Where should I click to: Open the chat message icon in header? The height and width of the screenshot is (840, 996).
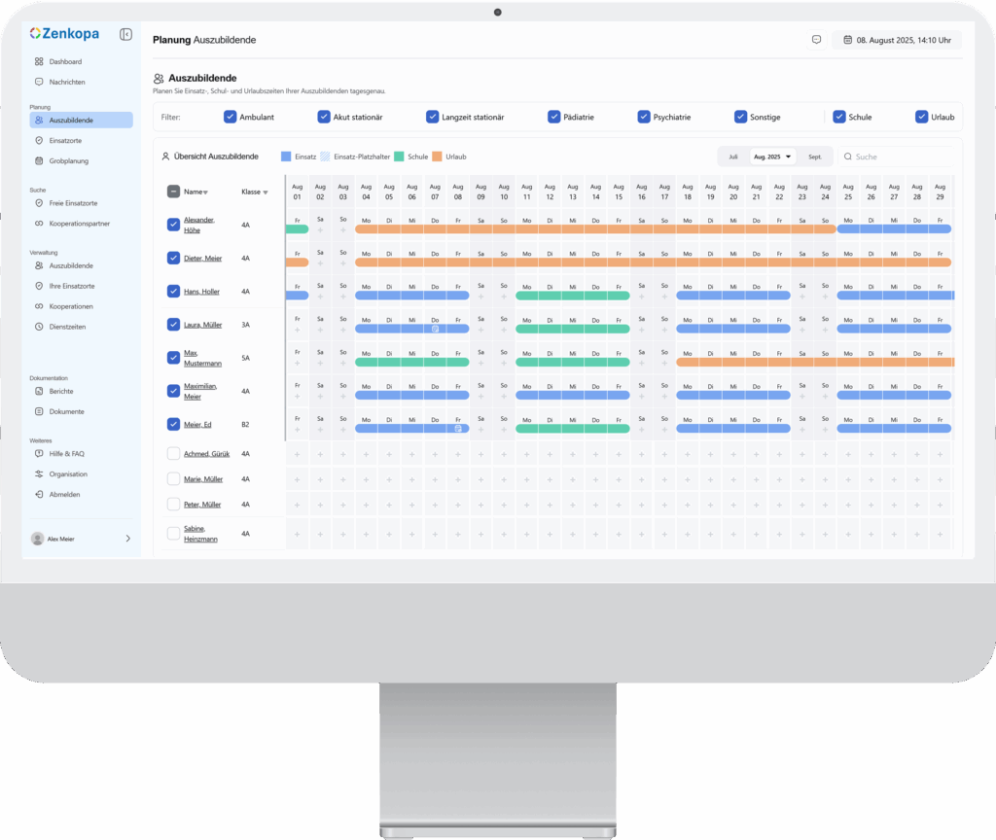pos(816,40)
